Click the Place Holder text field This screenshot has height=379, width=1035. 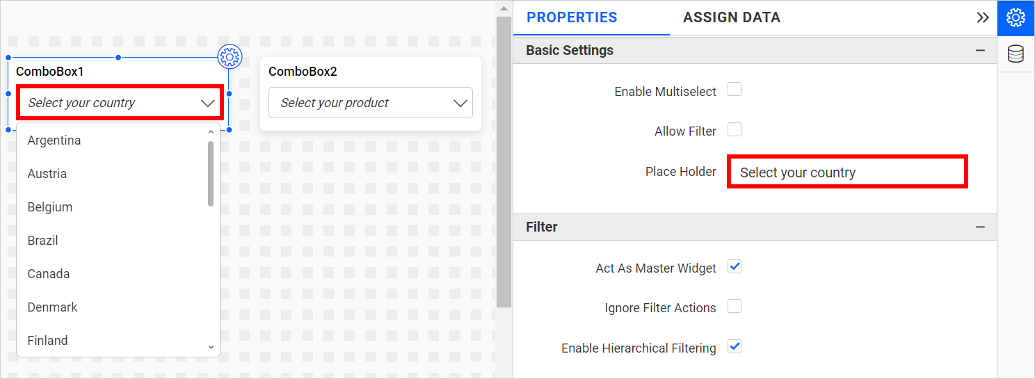pos(847,172)
